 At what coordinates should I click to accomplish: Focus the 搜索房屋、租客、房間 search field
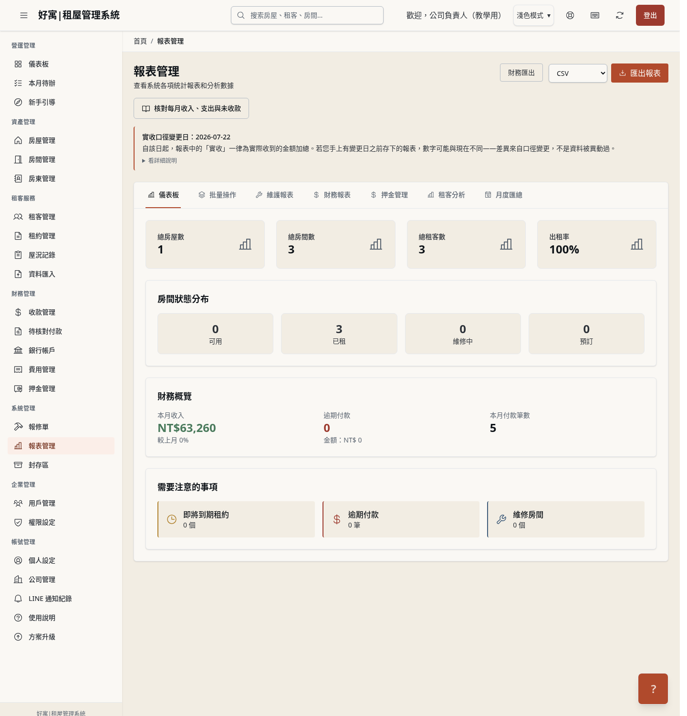[x=307, y=15]
